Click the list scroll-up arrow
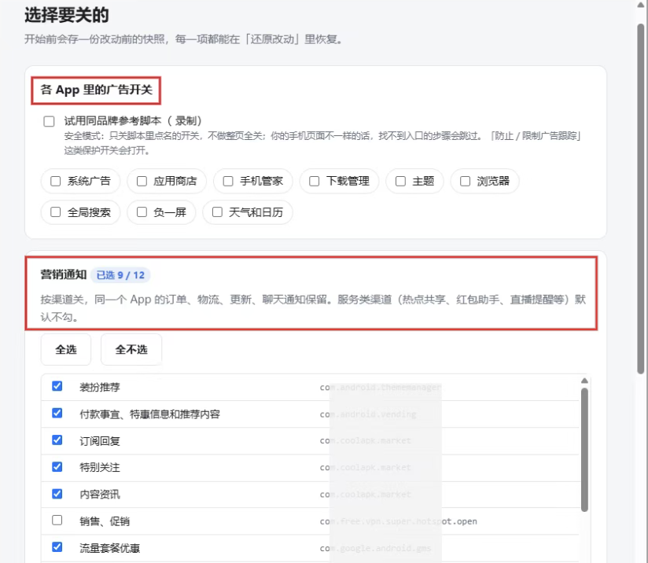 tap(584, 381)
